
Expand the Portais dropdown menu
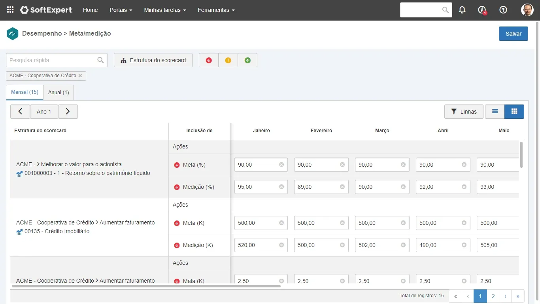click(121, 10)
